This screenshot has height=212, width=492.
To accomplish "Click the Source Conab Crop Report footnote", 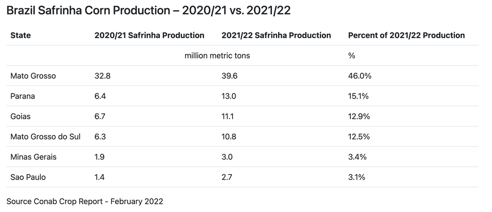I will pos(85,201).
